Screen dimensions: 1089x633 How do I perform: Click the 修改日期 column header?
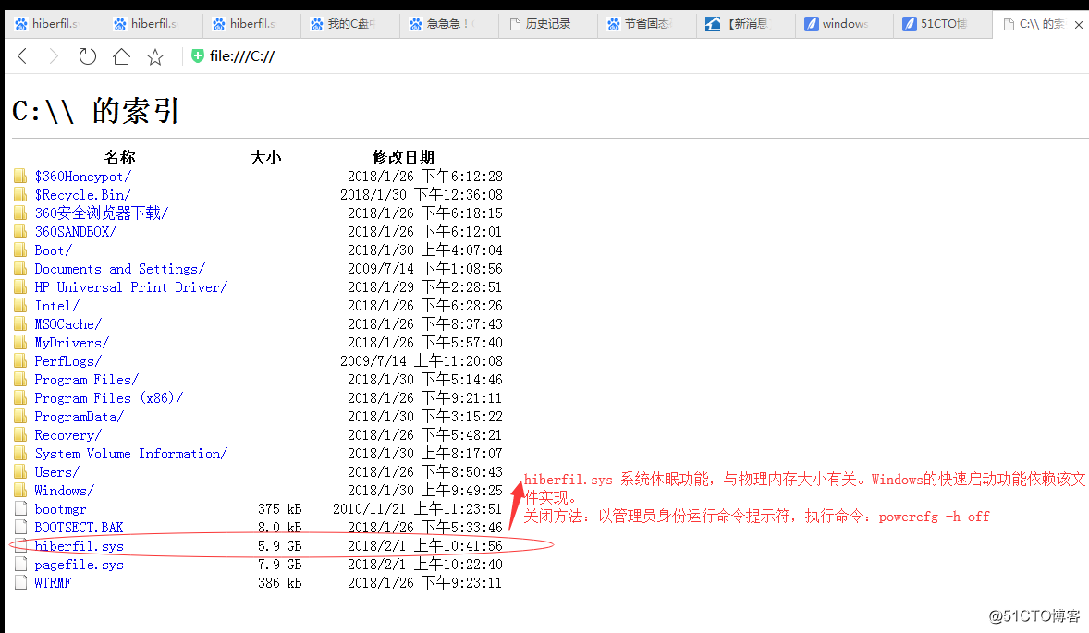tap(403, 157)
